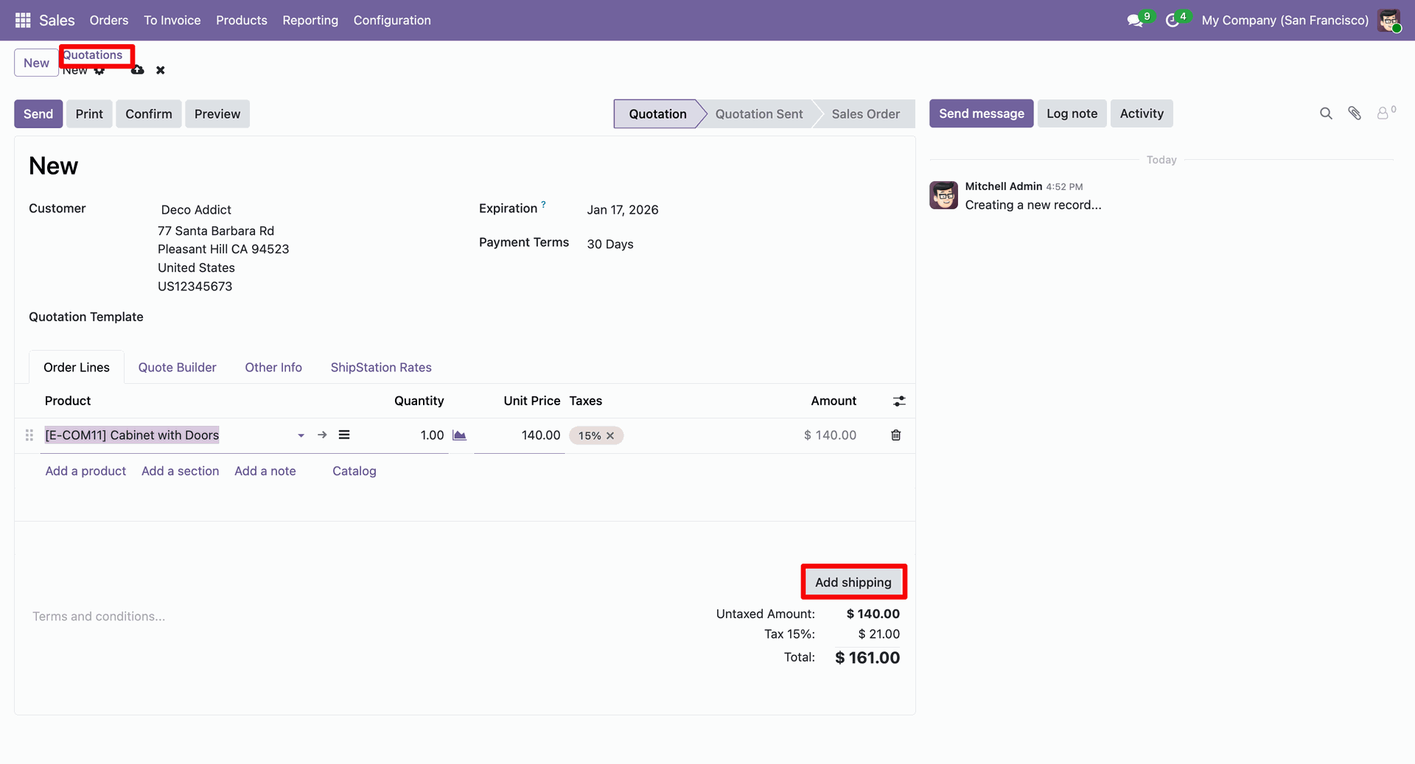
Task: Click the Terms and conditions field
Action: (x=99, y=616)
